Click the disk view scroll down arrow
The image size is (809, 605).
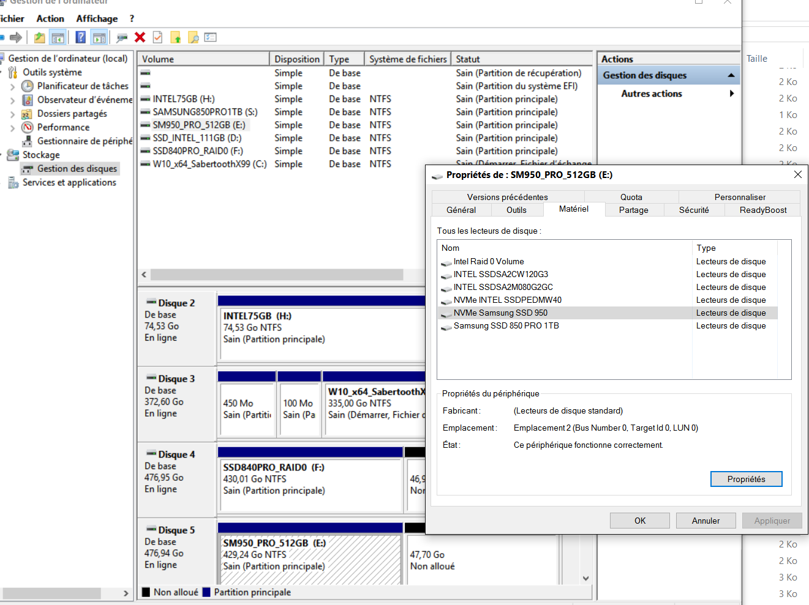pos(586,578)
